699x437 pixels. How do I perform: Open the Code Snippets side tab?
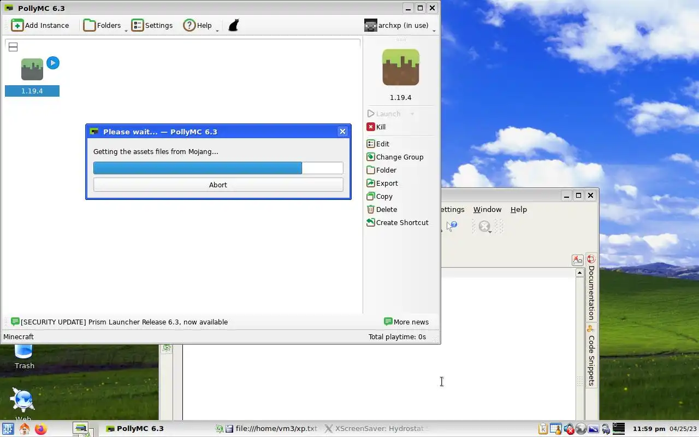click(x=591, y=355)
